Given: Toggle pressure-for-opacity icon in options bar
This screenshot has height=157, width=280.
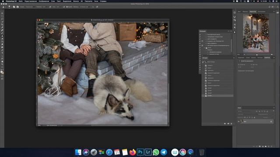Looking at the screenshot, I should [50, 7].
